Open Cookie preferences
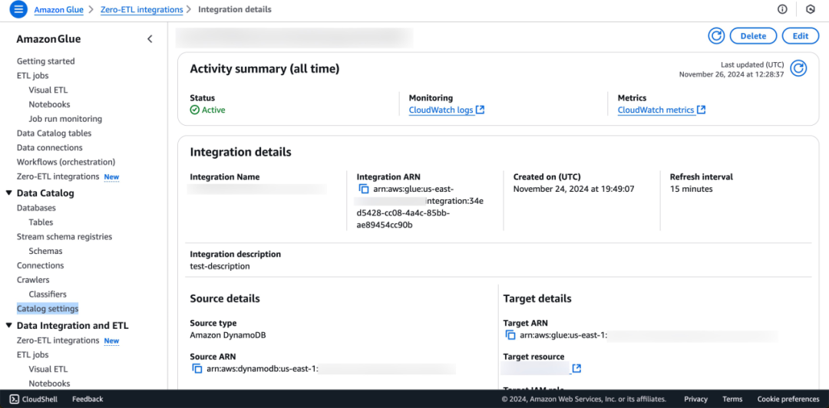 [788, 399]
